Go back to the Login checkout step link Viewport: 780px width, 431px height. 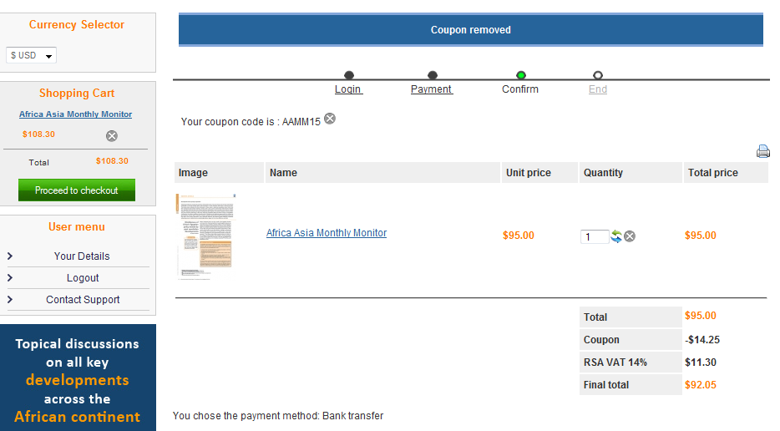tap(348, 89)
